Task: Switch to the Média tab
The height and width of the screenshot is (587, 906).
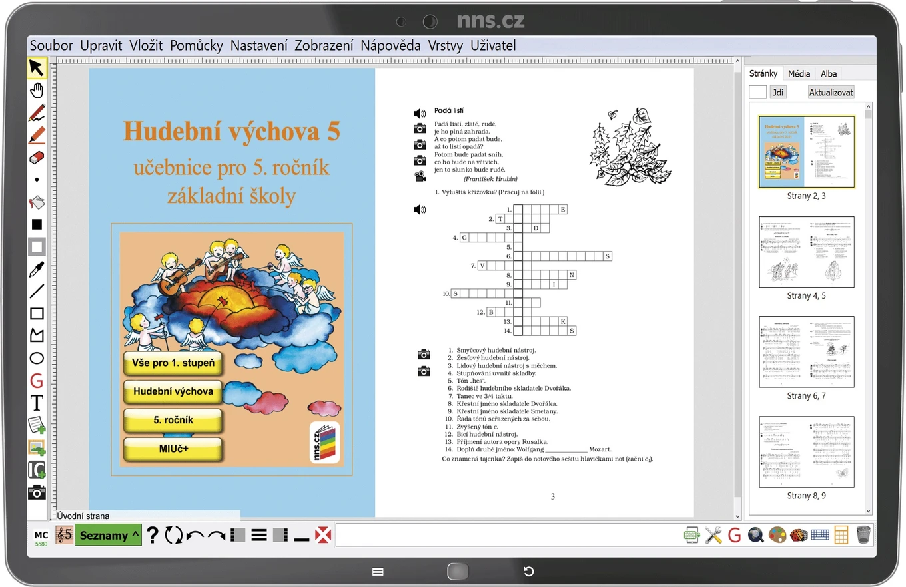Action: pyautogui.click(x=799, y=74)
